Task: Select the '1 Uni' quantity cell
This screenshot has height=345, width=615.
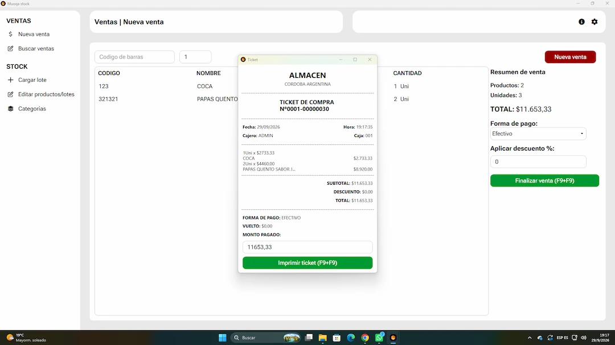Action: coord(401,86)
